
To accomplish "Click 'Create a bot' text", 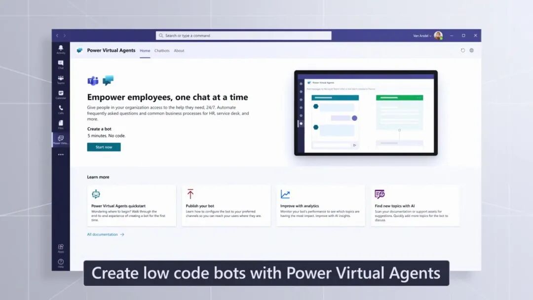I will pos(99,129).
